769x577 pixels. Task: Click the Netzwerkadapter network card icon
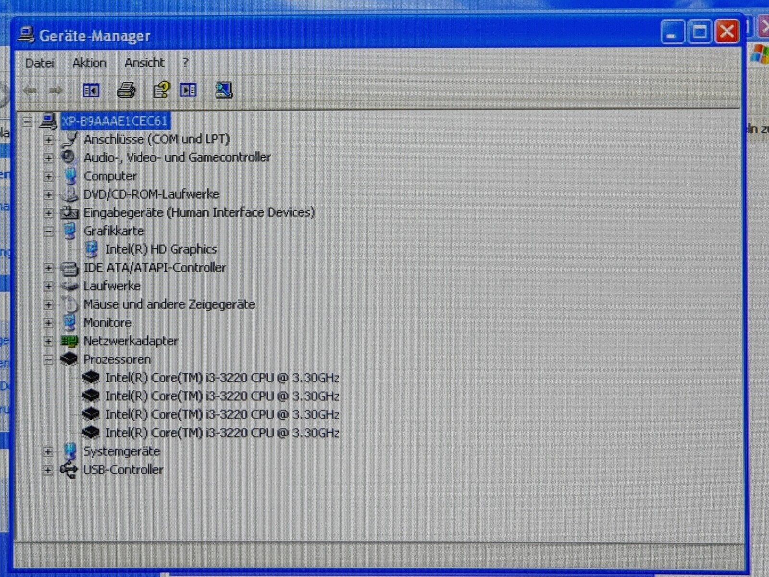tap(70, 341)
